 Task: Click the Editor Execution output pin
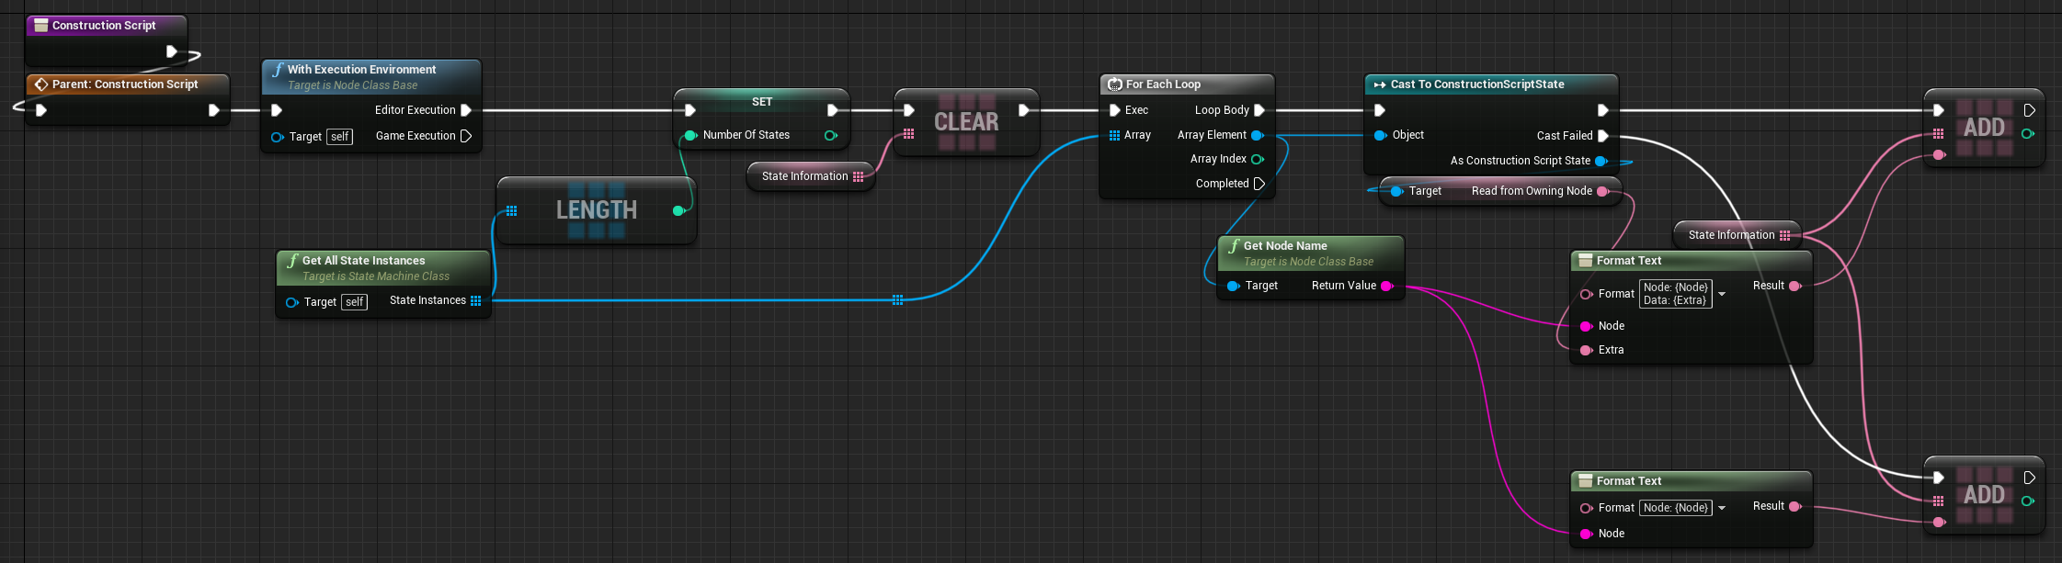pyautogui.click(x=466, y=110)
